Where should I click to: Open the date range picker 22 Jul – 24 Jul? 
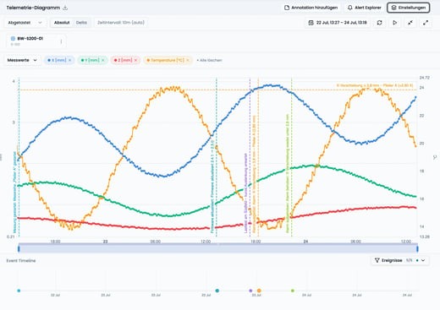coord(338,23)
